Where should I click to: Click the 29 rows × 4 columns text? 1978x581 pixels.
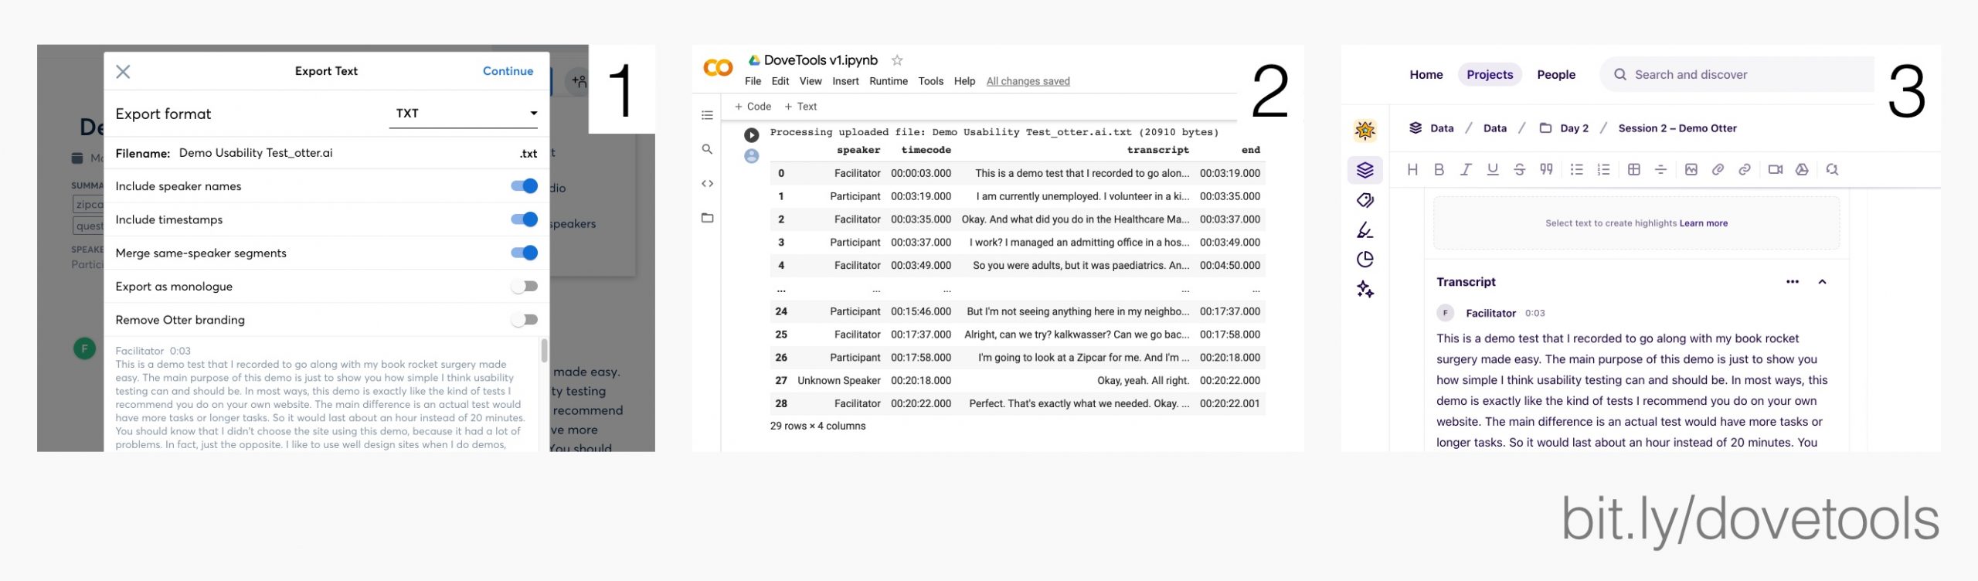(x=817, y=426)
